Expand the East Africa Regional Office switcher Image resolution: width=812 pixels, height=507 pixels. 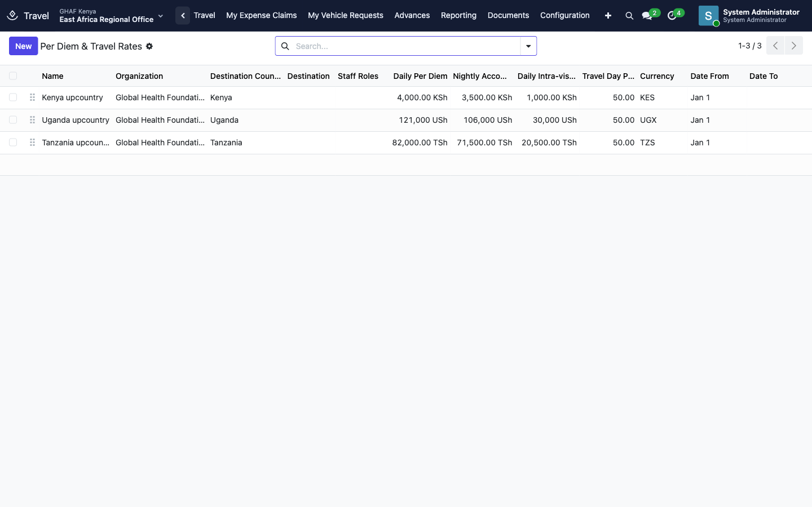[112, 16]
